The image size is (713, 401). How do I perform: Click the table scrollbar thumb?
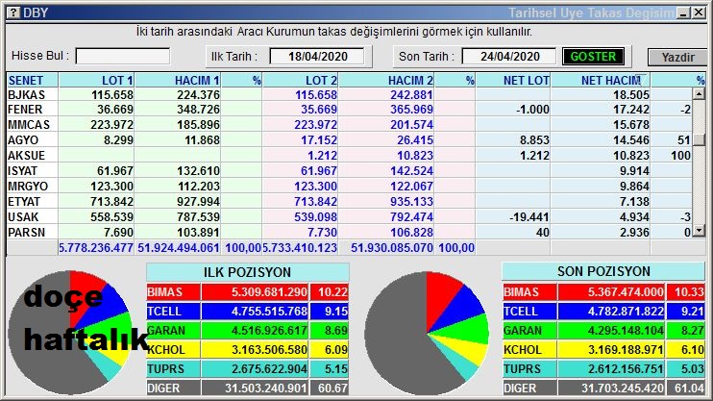pos(699,139)
